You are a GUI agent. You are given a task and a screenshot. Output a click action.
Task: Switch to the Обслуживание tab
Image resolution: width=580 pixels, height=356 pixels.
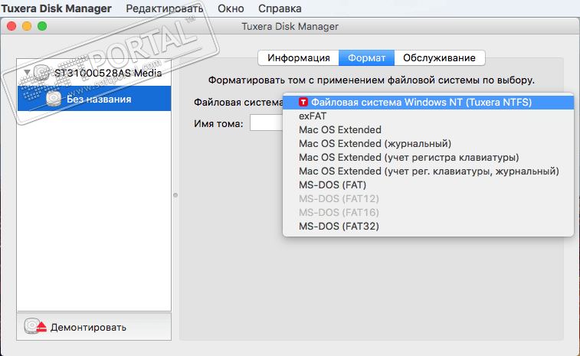[440, 58]
